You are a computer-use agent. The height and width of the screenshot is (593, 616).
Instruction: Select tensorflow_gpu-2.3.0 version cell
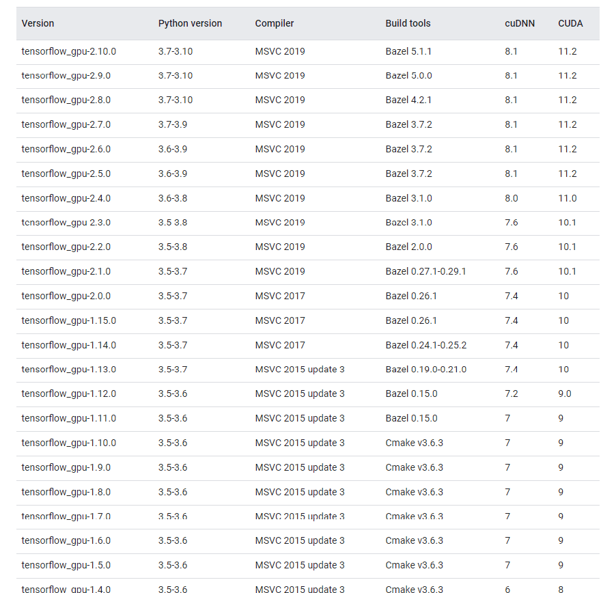coord(66,223)
